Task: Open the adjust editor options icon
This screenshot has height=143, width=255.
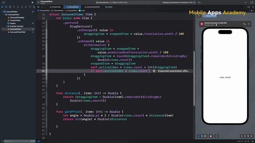Action: pos(253,7)
